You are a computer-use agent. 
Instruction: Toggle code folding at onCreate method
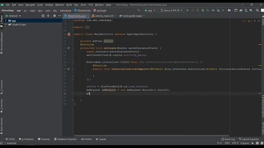tap(73, 48)
